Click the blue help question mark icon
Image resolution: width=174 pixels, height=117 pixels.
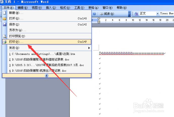94,14
